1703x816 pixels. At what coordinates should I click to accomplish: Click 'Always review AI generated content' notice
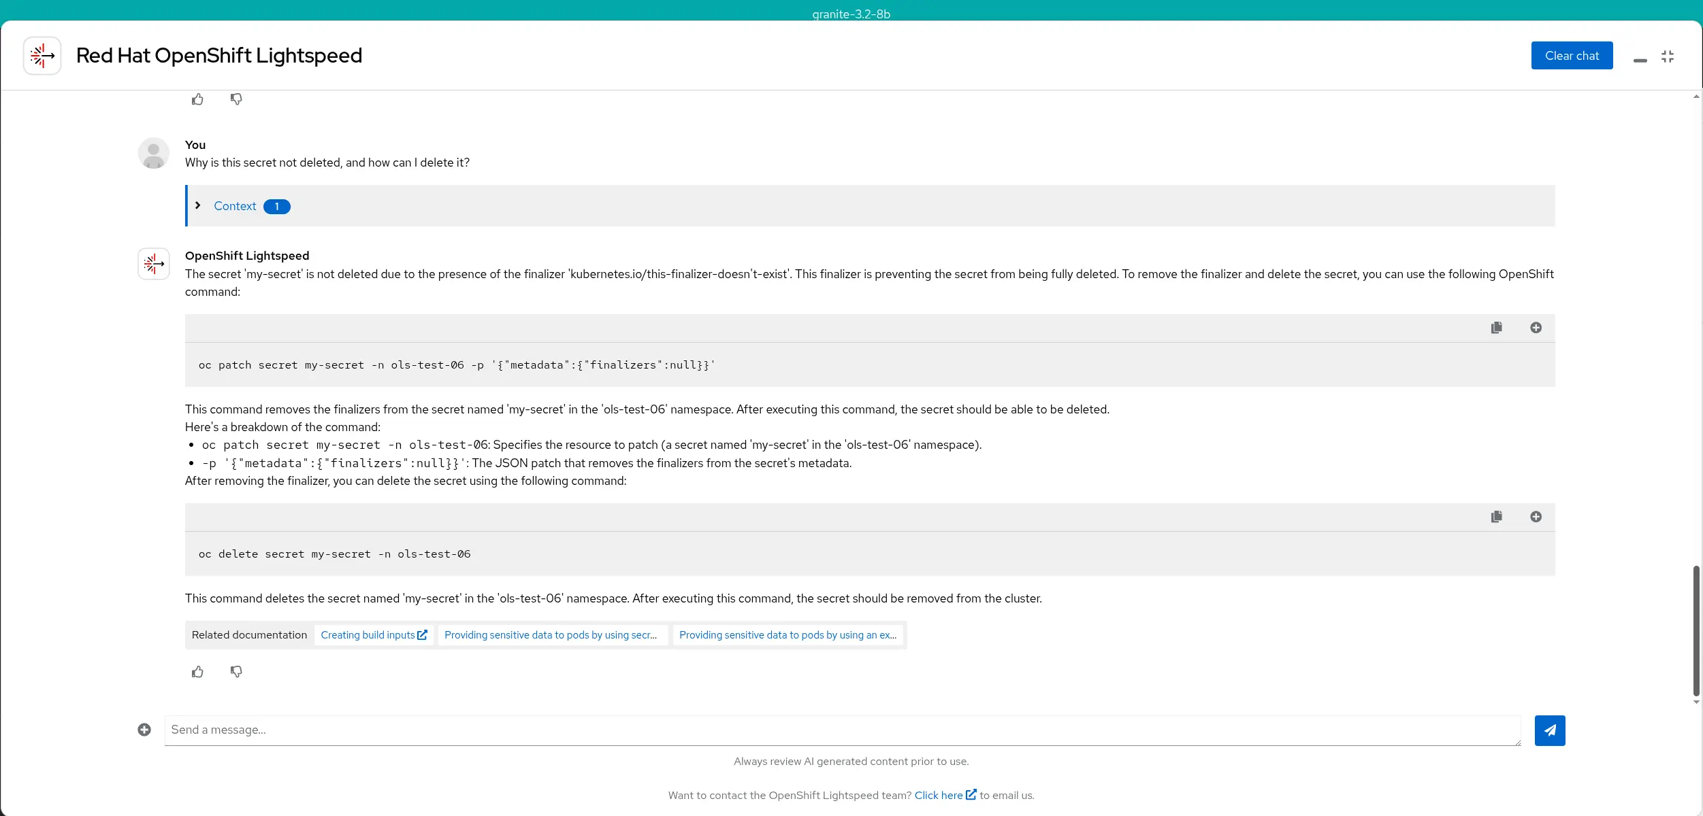[x=851, y=762]
